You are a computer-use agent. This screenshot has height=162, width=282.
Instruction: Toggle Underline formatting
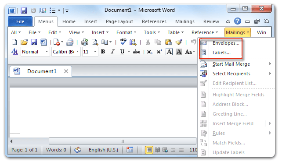pyautogui.click(x=122, y=52)
